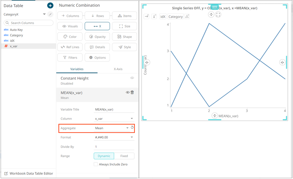Select the idX column in the data table list
The height and width of the screenshot is (179, 293).
coord(12,41)
